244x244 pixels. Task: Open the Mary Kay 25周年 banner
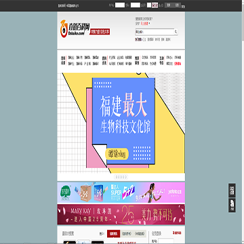tap(121, 215)
